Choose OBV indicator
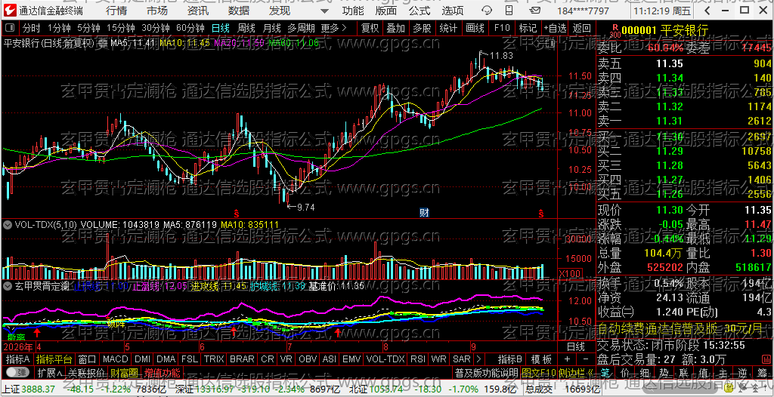The height and width of the screenshot is (397, 774). click(308, 359)
